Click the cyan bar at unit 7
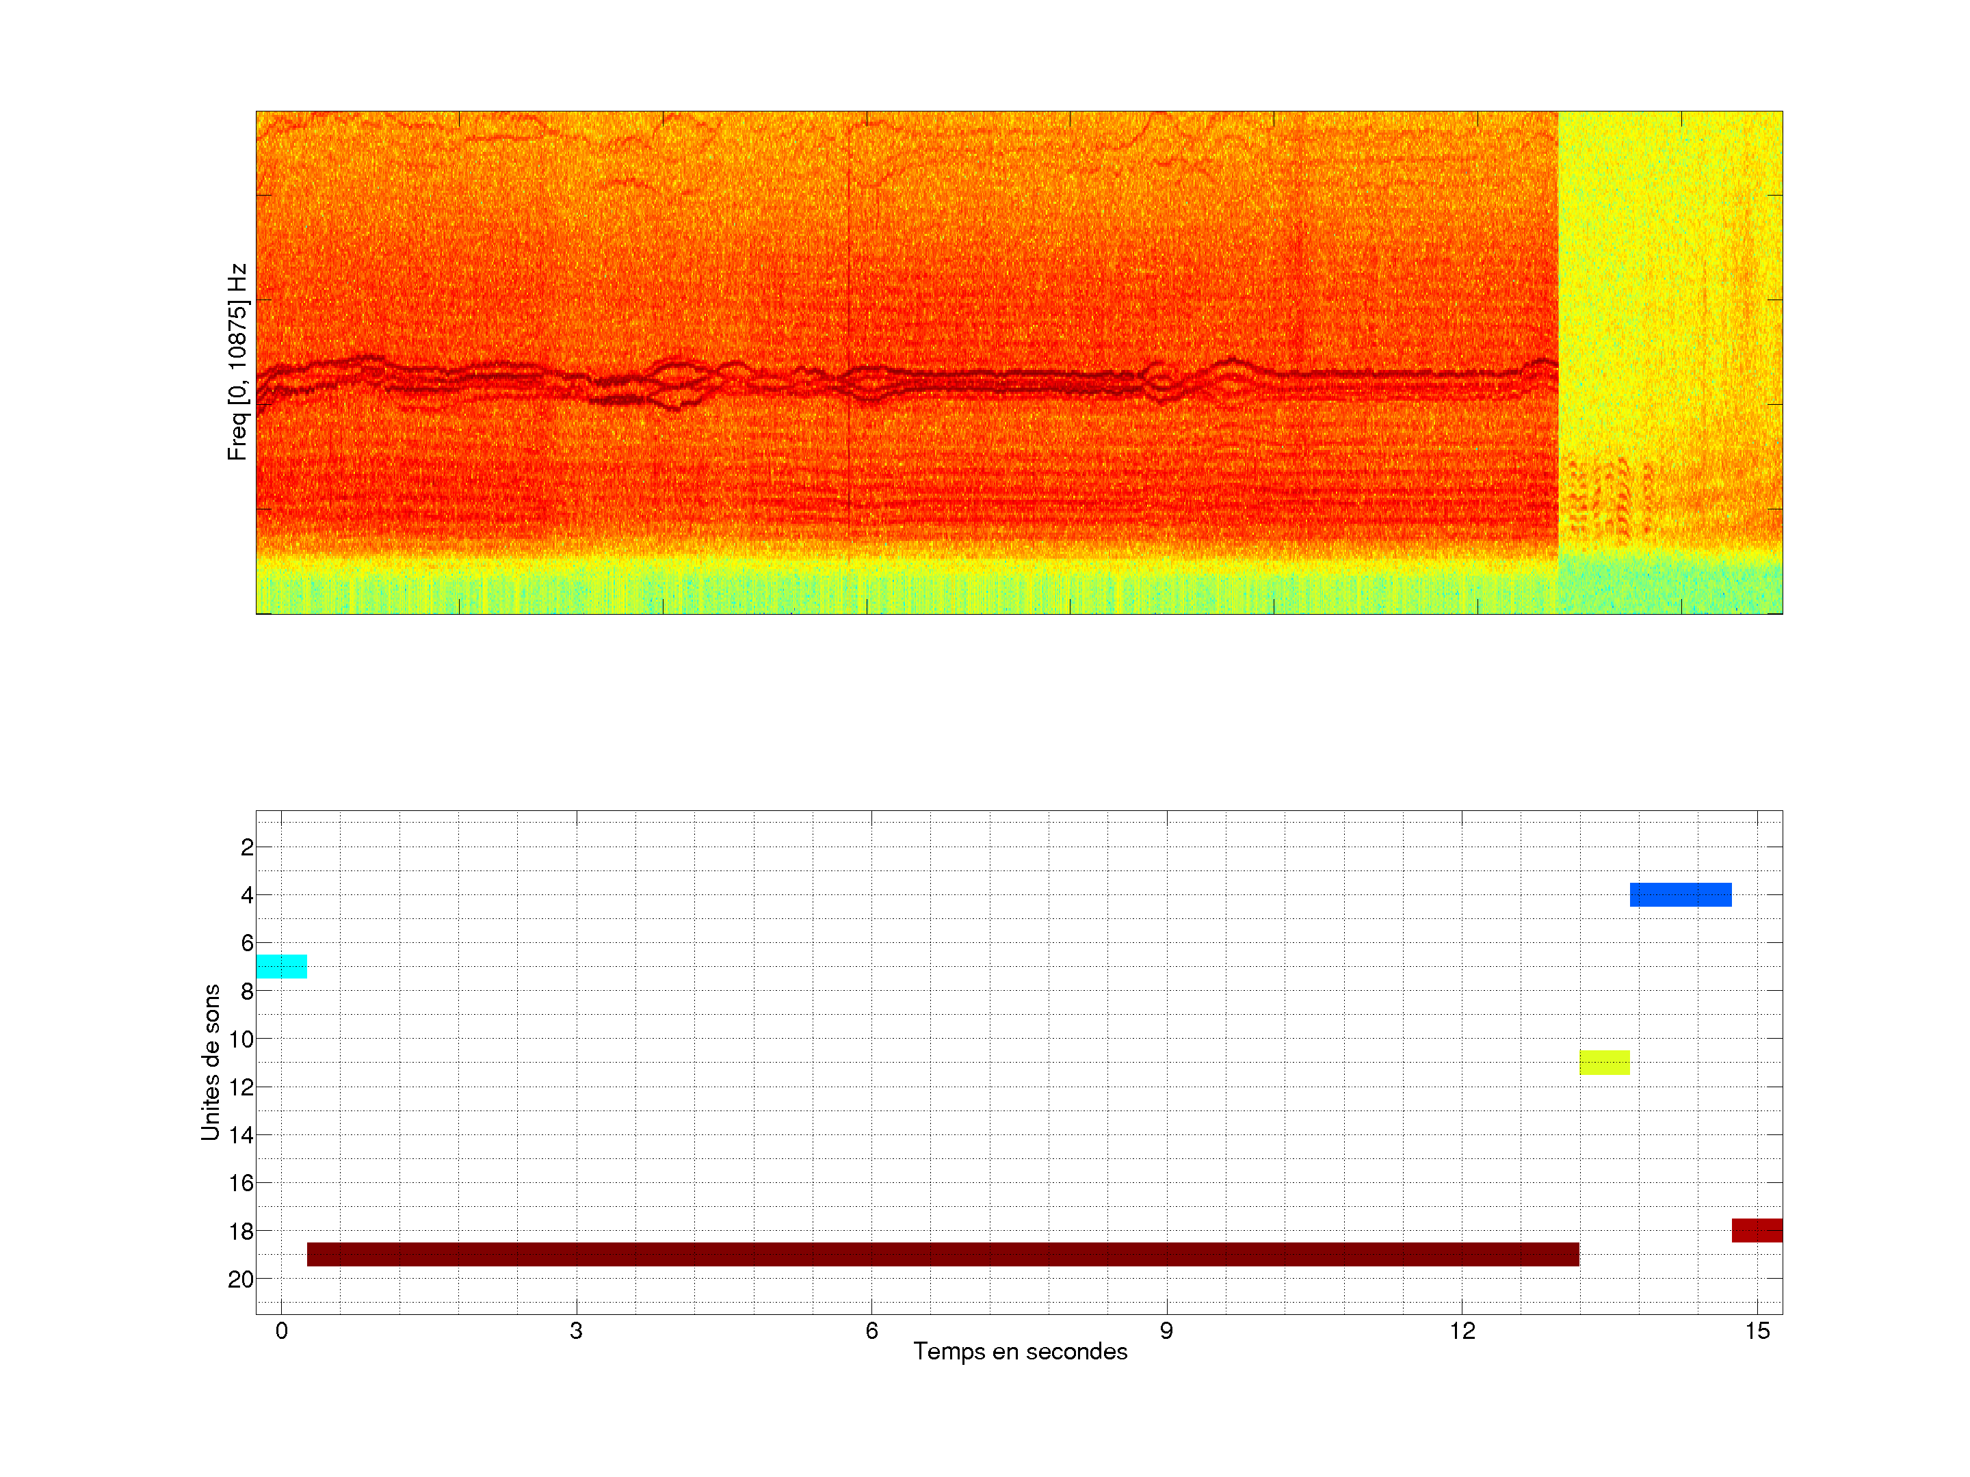1970x1477 pixels. pos(281,966)
